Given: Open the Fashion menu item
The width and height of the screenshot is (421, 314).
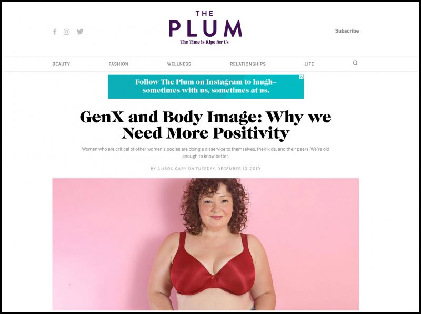Looking at the screenshot, I should (119, 64).
